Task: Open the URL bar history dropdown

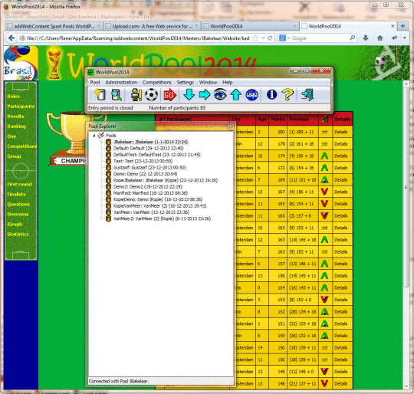Action: [x=263, y=38]
